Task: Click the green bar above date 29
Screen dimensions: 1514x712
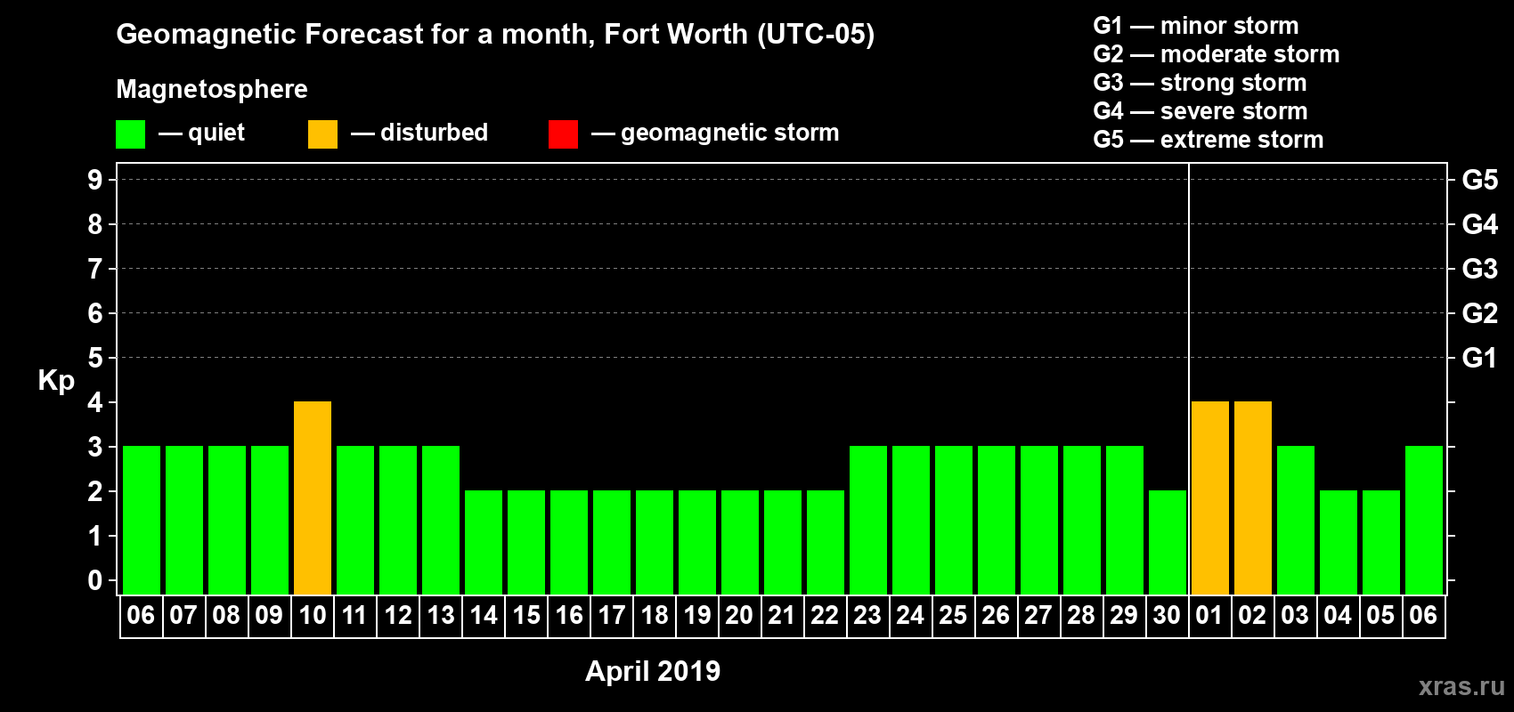Action: point(1125,520)
